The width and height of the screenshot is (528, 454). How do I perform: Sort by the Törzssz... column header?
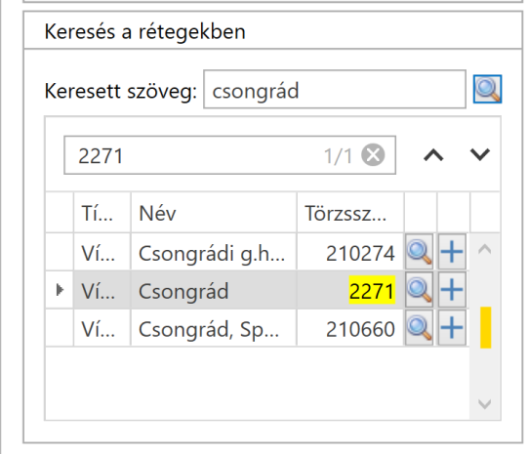pyautogui.click(x=350, y=213)
